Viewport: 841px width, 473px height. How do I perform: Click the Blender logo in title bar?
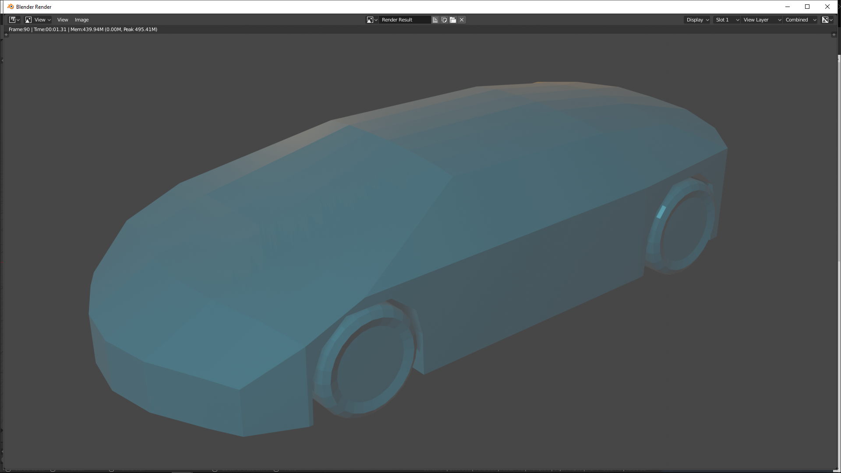11,7
